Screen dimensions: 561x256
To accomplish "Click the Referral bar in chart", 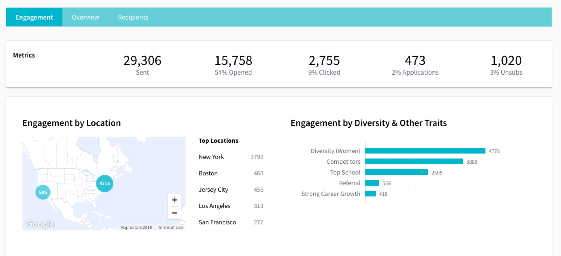I will click(372, 183).
